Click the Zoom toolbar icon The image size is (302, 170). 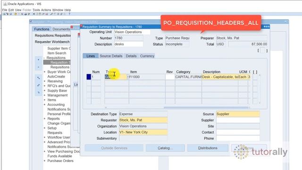55,14
